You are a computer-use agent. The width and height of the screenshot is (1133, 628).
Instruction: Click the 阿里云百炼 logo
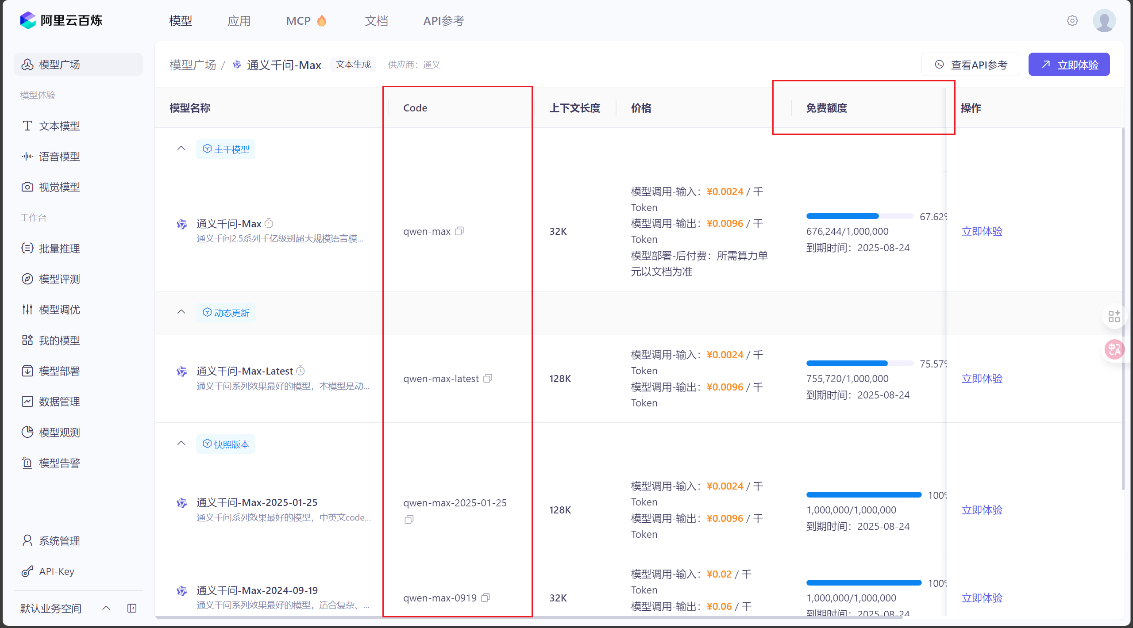point(61,20)
